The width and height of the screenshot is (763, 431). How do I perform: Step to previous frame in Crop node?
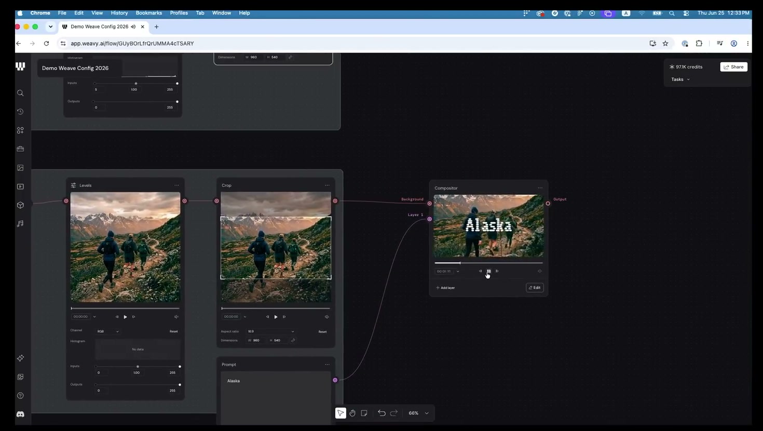(x=267, y=317)
